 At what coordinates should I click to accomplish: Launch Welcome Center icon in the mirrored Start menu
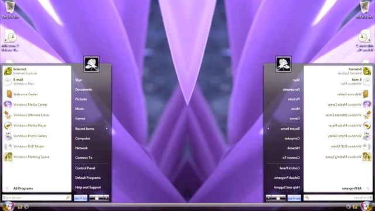pyautogui.click(x=366, y=94)
